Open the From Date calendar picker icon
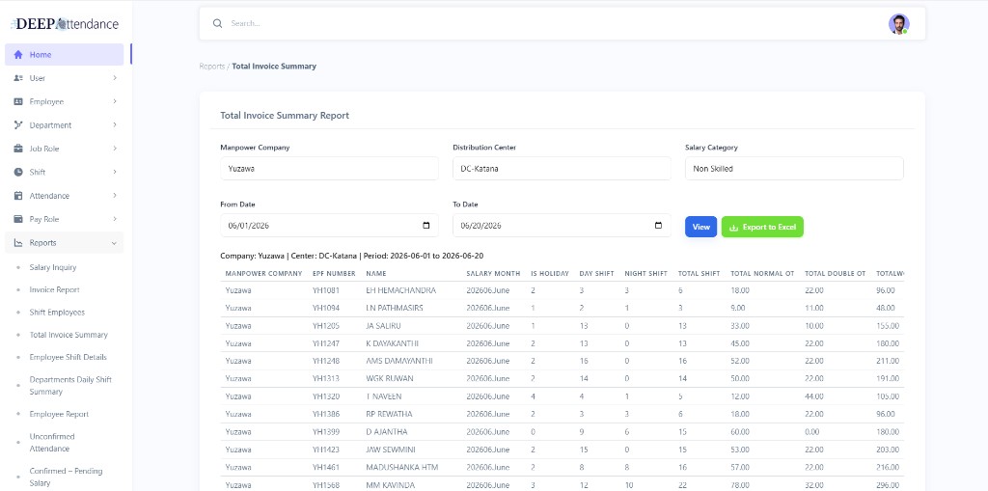 click(425, 226)
